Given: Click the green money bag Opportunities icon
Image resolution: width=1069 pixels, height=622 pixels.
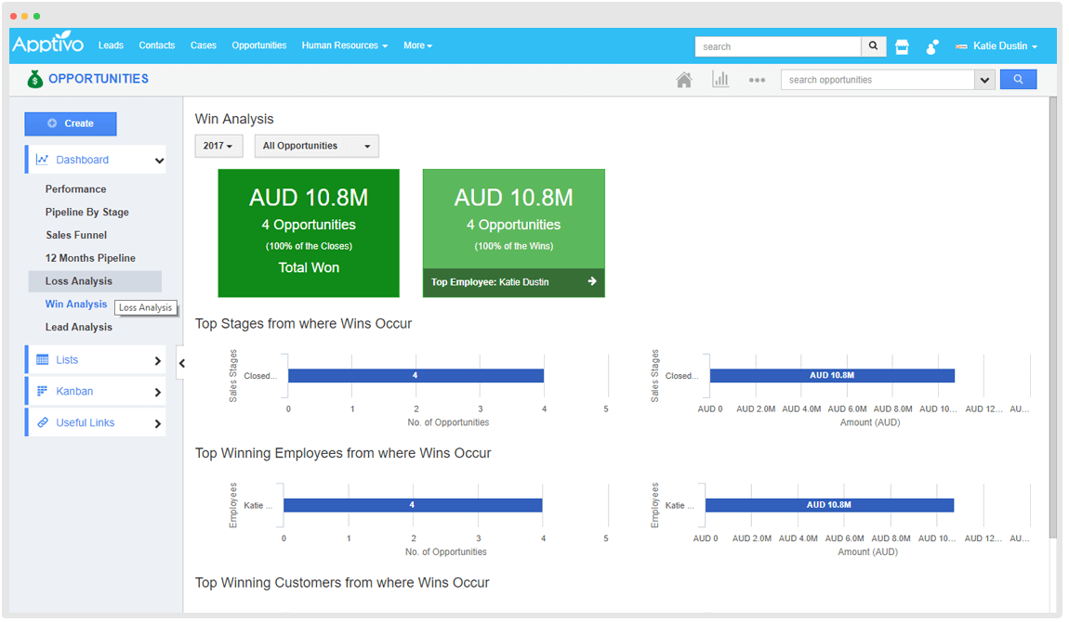Looking at the screenshot, I should 34,78.
